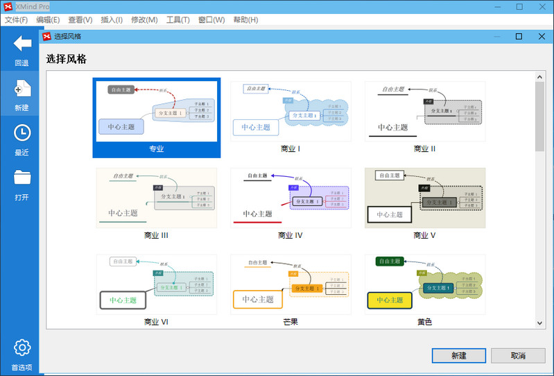Open the 修改(M) menu
The image size is (554, 376).
144,20
